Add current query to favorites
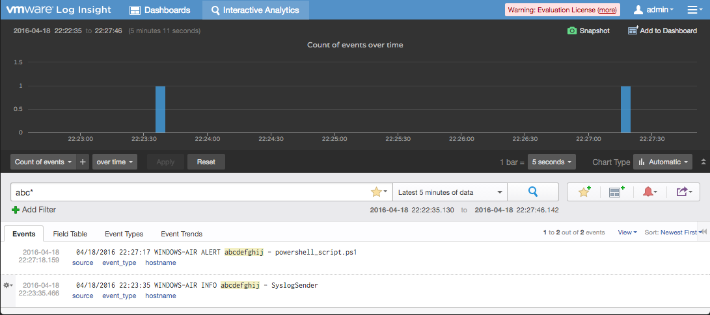 [584, 192]
